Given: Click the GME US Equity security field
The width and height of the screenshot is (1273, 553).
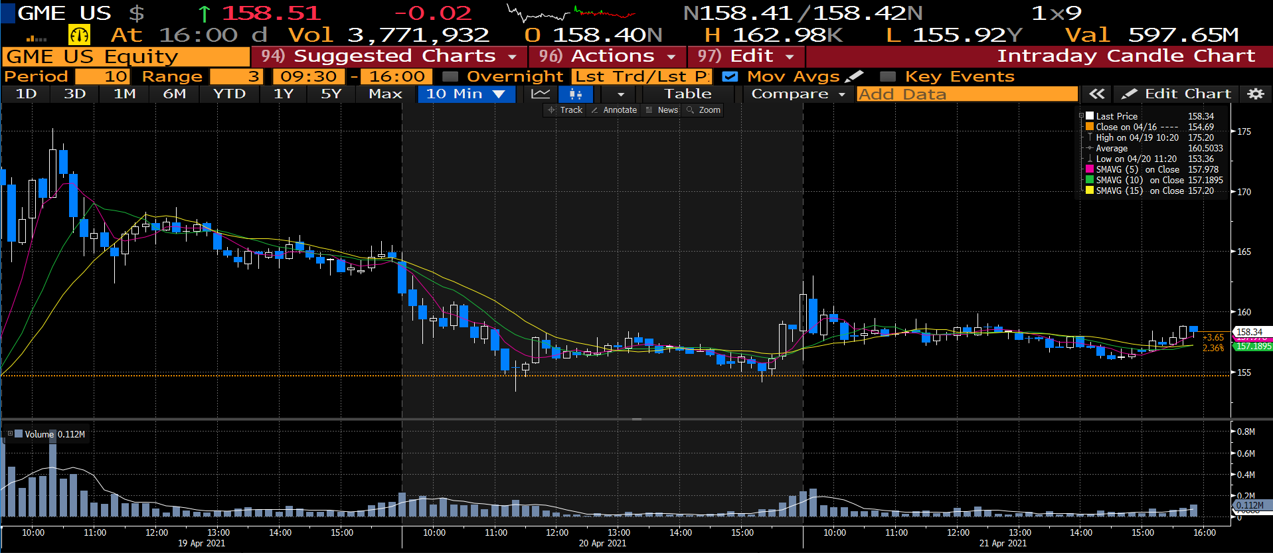Looking at the screenshot, I should [x=126, y=56].
